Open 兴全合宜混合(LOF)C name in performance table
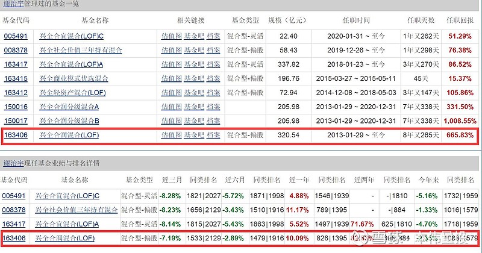 [x=67, y=196]
